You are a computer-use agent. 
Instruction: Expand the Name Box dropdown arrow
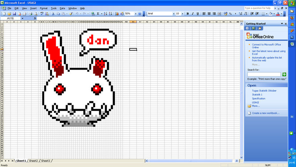click(x=22, y=18)
